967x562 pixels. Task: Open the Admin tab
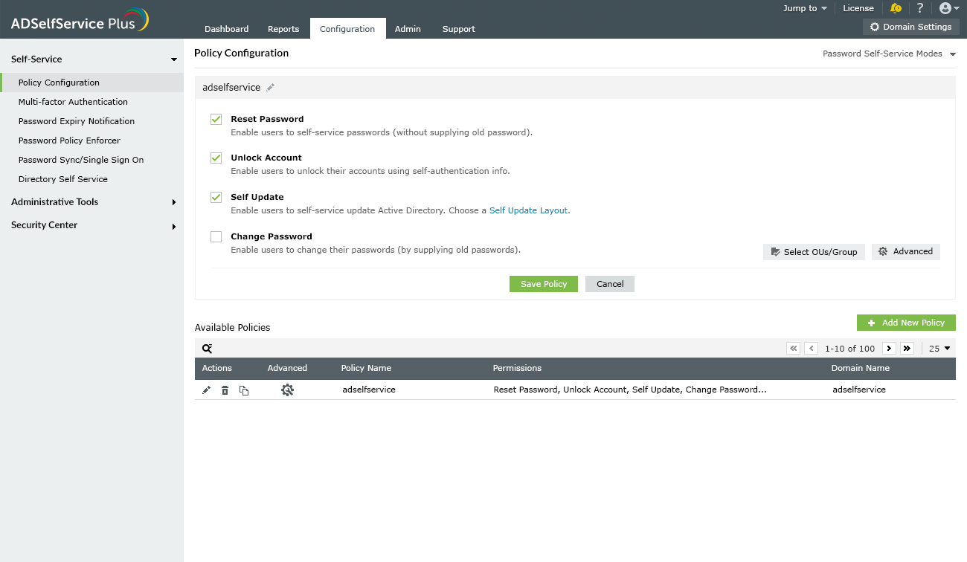click(408, 29)
